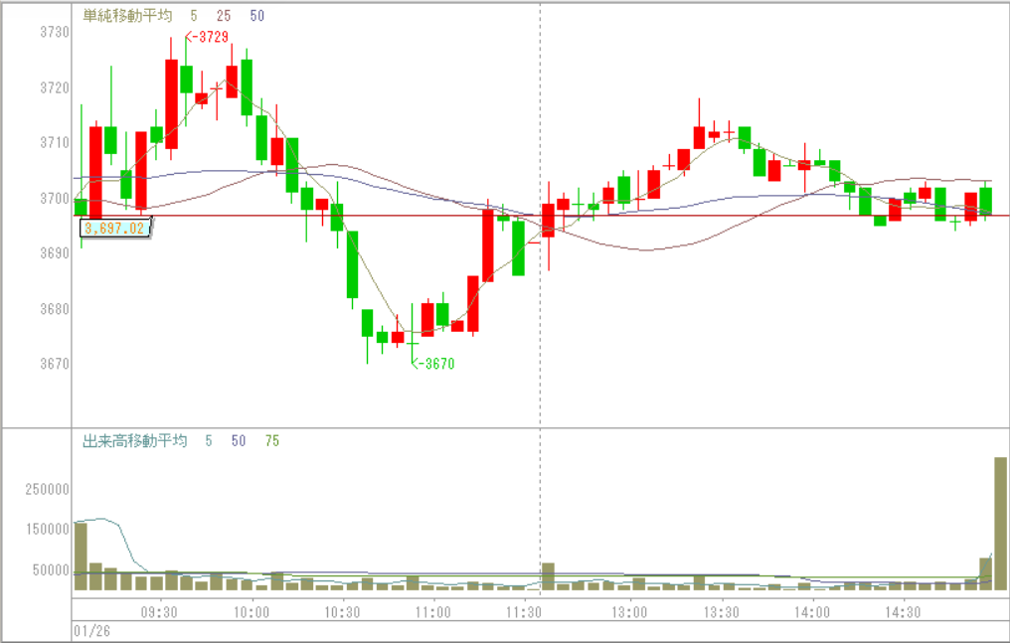
Task: Click the 出来高移動平均 legend label
Action: point(134,441)
